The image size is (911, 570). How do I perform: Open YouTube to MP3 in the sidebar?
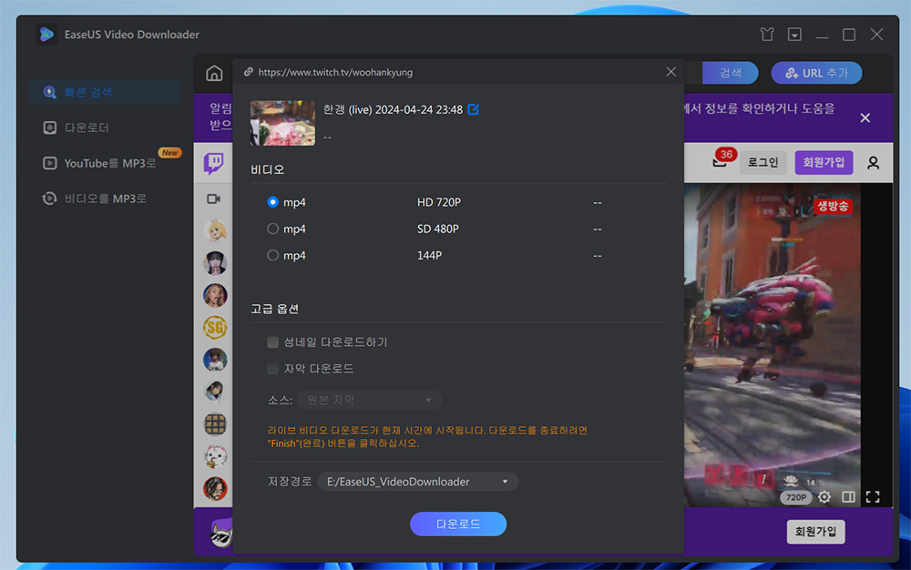[x=98, y=163]
